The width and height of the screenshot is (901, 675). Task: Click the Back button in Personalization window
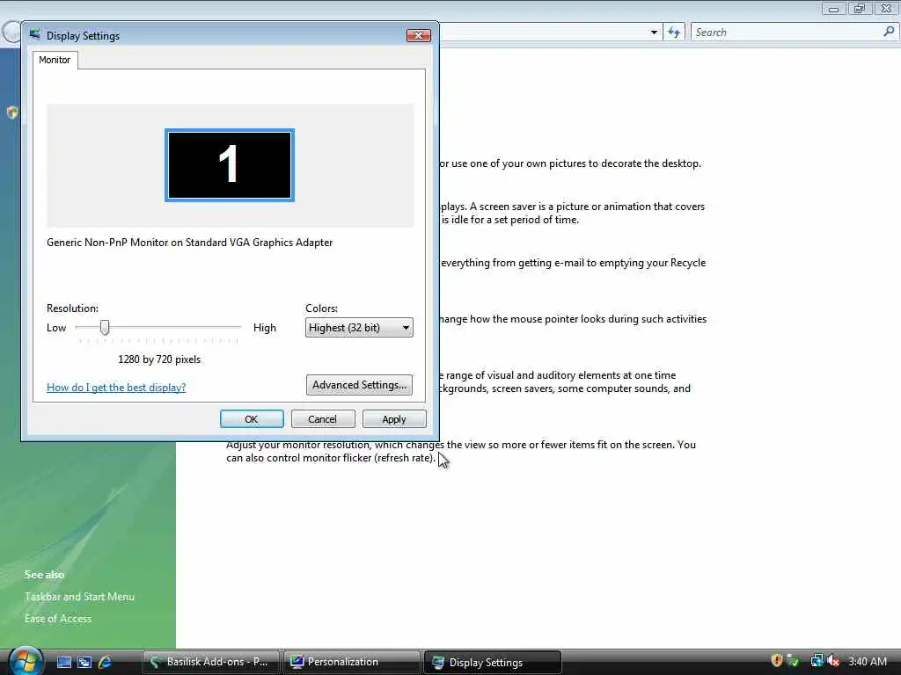[x=10, y=33]
